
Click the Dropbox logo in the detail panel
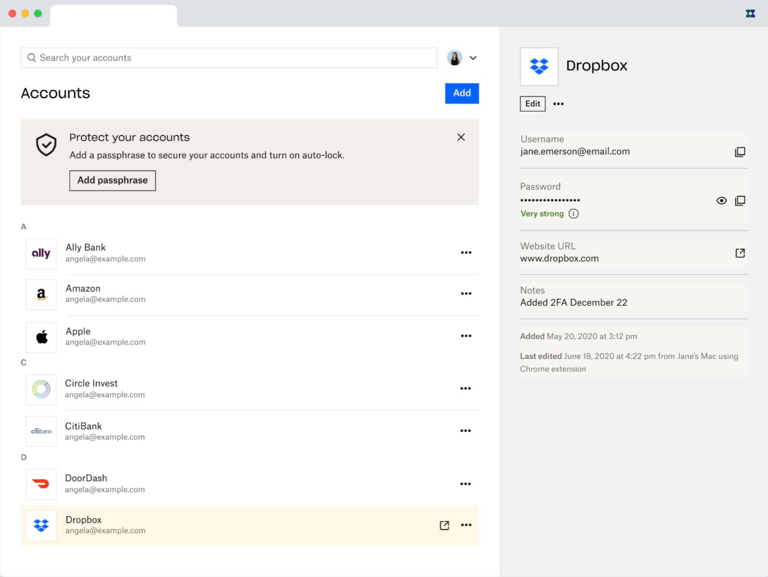click(539, 66)
